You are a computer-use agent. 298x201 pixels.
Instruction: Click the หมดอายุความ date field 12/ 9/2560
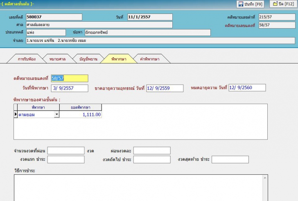[247, 88]
